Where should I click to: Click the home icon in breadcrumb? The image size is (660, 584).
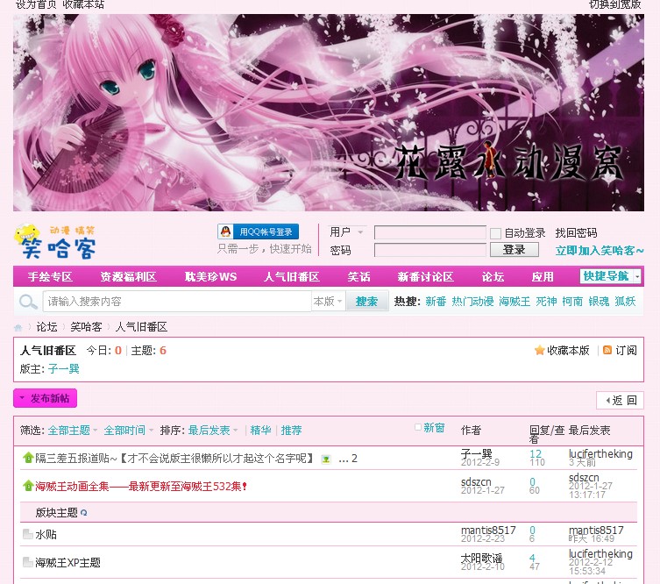(18, 327)
